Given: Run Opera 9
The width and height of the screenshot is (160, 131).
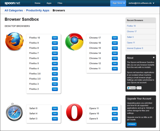Looking at the screenshot, I should pos(115,119).
